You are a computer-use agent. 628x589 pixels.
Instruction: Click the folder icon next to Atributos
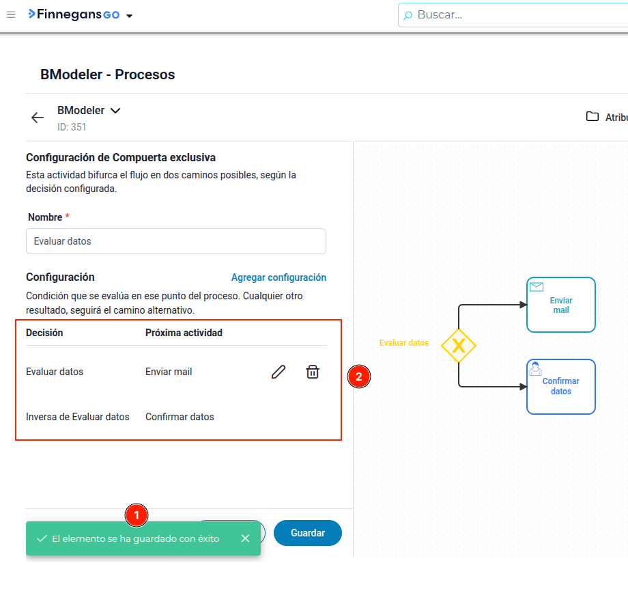pos(592,117)
